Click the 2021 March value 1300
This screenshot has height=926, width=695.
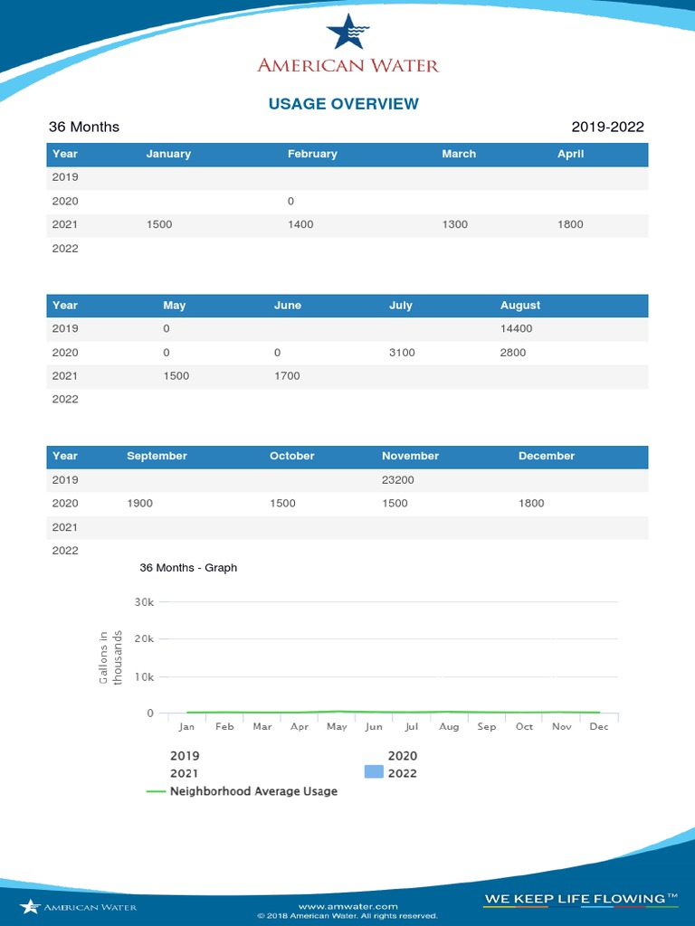point(454,224)
